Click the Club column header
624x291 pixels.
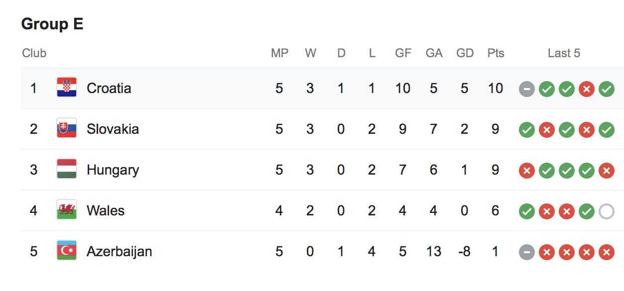(34, 53)
